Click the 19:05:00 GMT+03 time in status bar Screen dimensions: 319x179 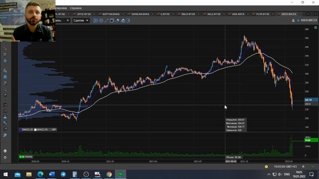point(285,167)
